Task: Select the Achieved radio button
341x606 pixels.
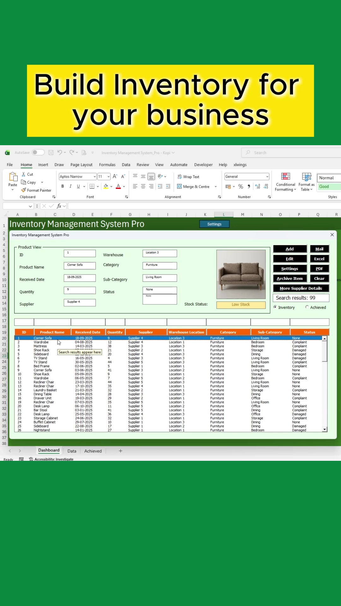Action: tap(307, 307)
